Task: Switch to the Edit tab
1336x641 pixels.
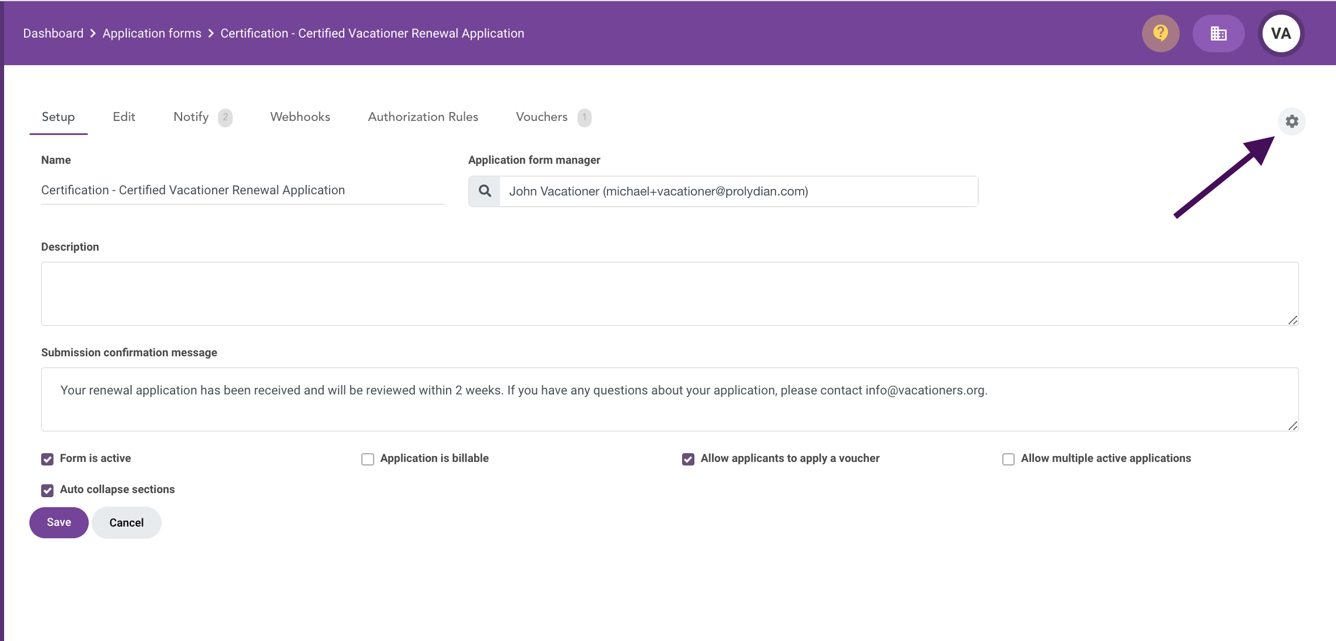Action: point(124,117)
